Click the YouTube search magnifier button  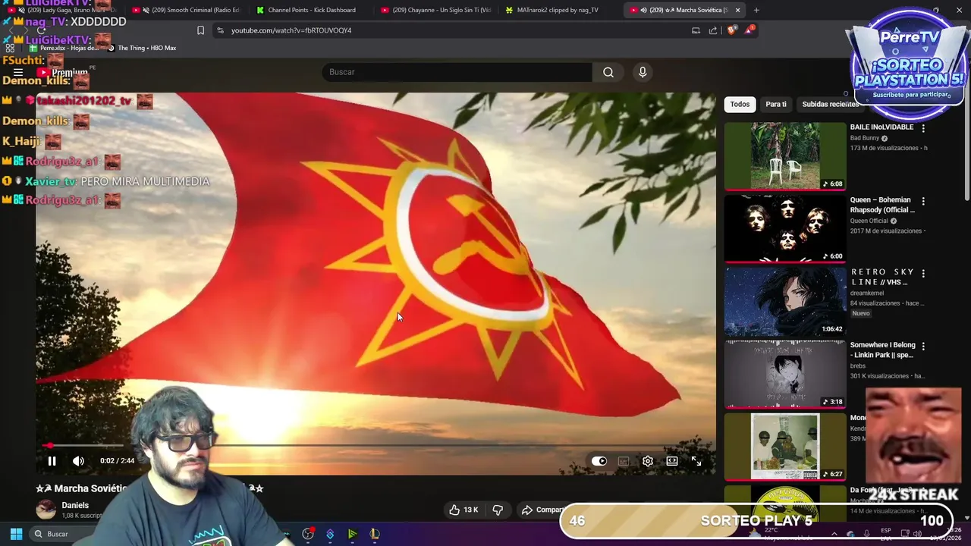coord(608,72)
